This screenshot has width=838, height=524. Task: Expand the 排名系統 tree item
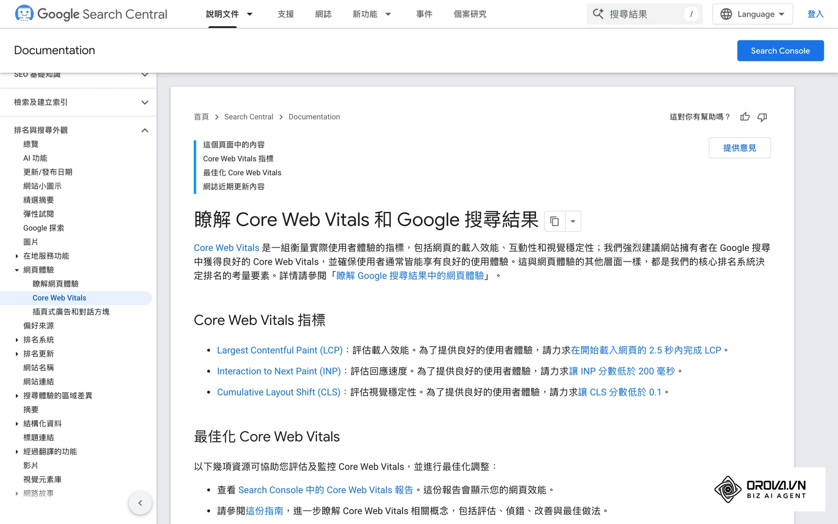[17, 340]
